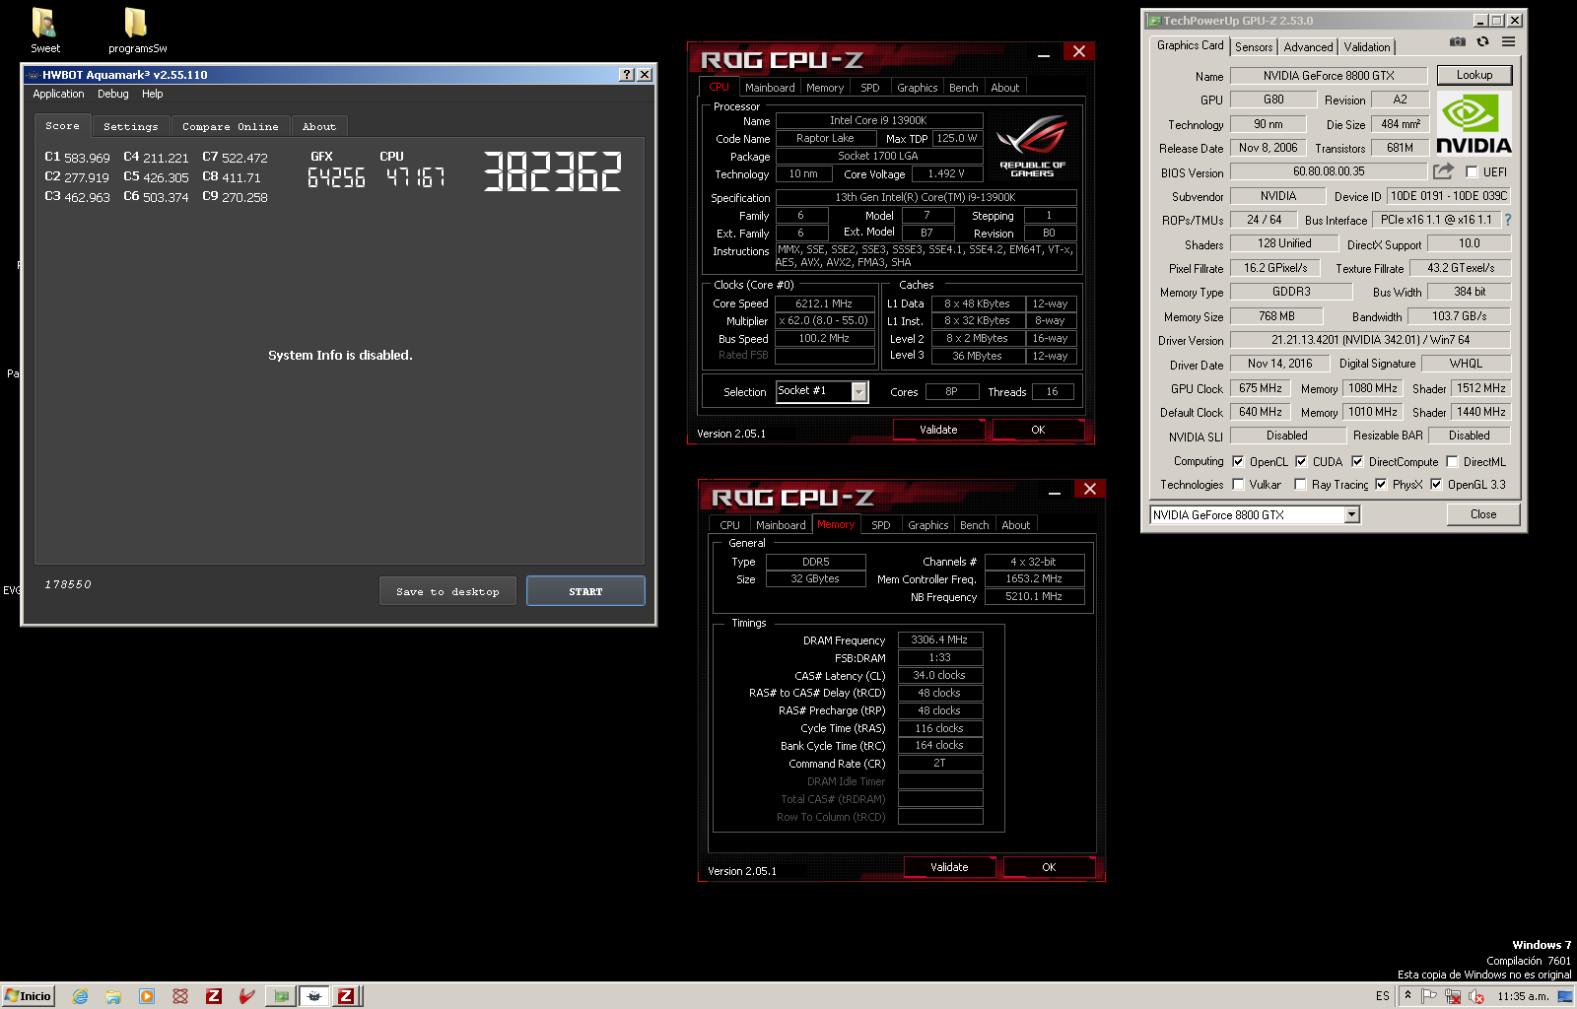Click the GPU-Z refresh icon
This screenshot has height=1009, width=1577.
pos(1482,41)
